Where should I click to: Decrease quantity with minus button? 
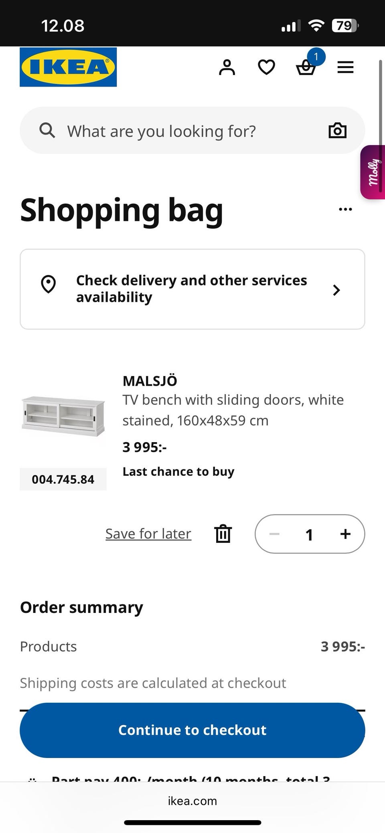coord(274,534)
